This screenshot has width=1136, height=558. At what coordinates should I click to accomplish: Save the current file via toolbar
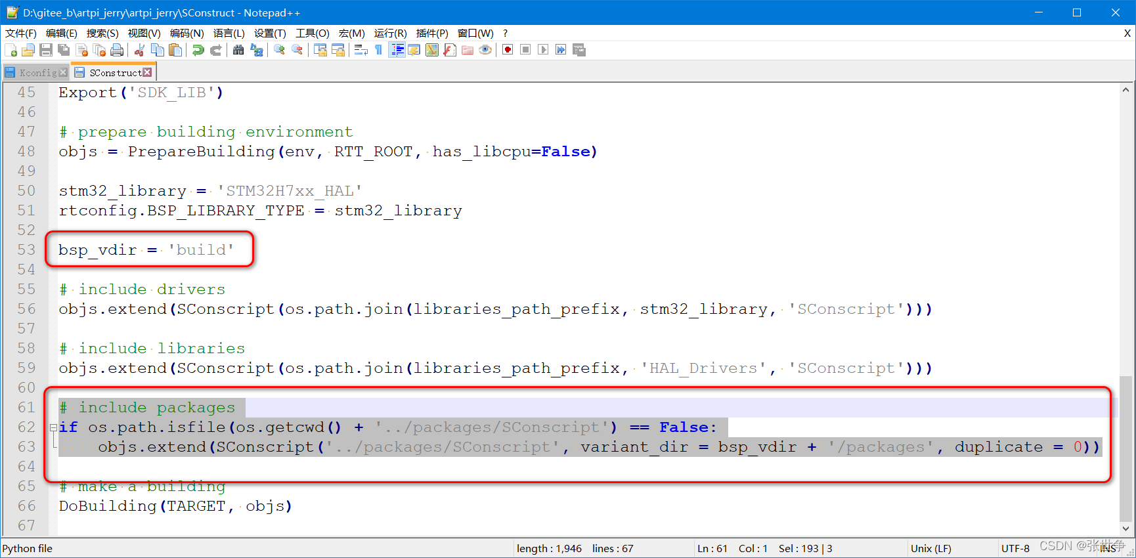coord(46,50)
